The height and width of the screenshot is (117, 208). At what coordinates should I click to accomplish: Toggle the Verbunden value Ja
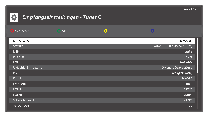pyautogui.click(x=190, y=106)
